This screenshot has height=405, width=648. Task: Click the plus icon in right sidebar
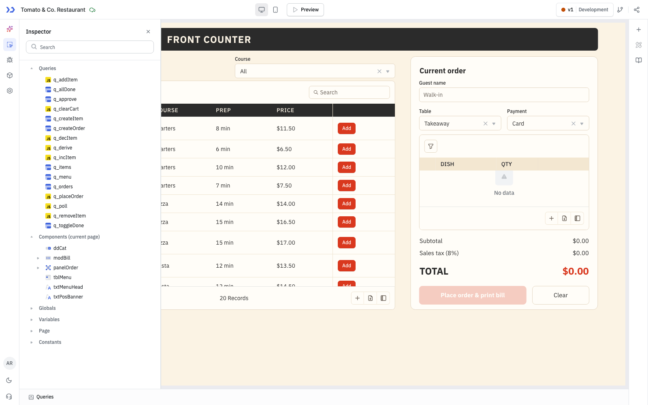point(639,30)
